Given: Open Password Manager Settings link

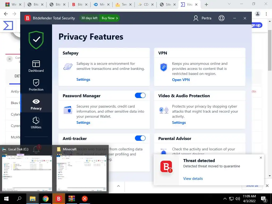Looking at the screenshot, I should (83, 122).
